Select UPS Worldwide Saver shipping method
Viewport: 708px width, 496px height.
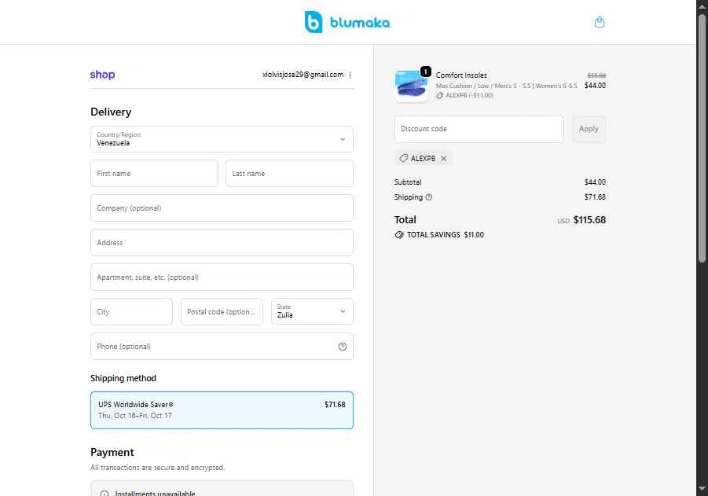tap(222, 410)
